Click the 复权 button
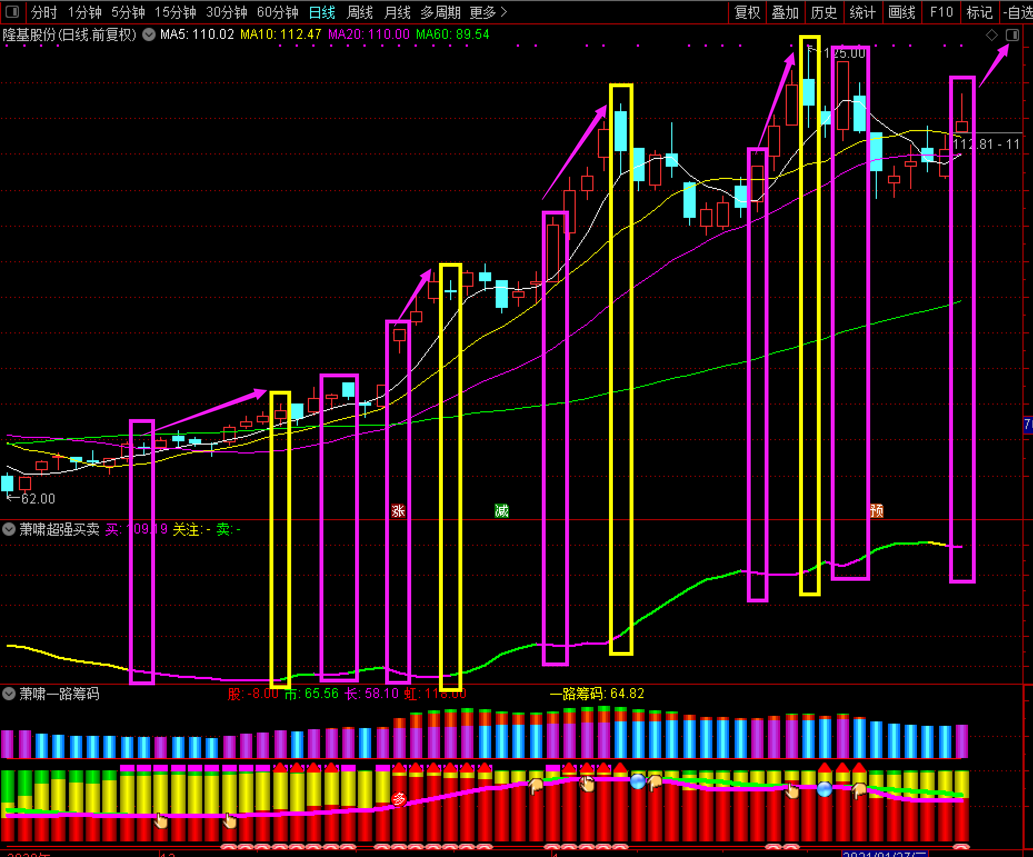This screenshot has height=857, width=1033. click(x=747, y=12)
